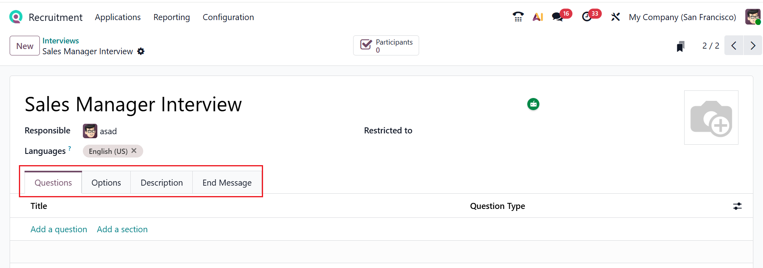Go to the previous record arrow
The height and width of the screenshot is (268, 763).
(734, 45)
